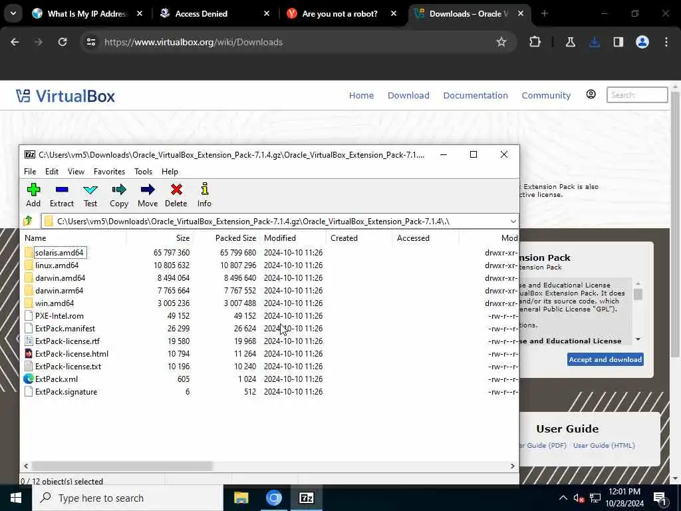This screenshot has width=681, height=511.
Task: Open Chrome labs flask icon
Action: 570,42
